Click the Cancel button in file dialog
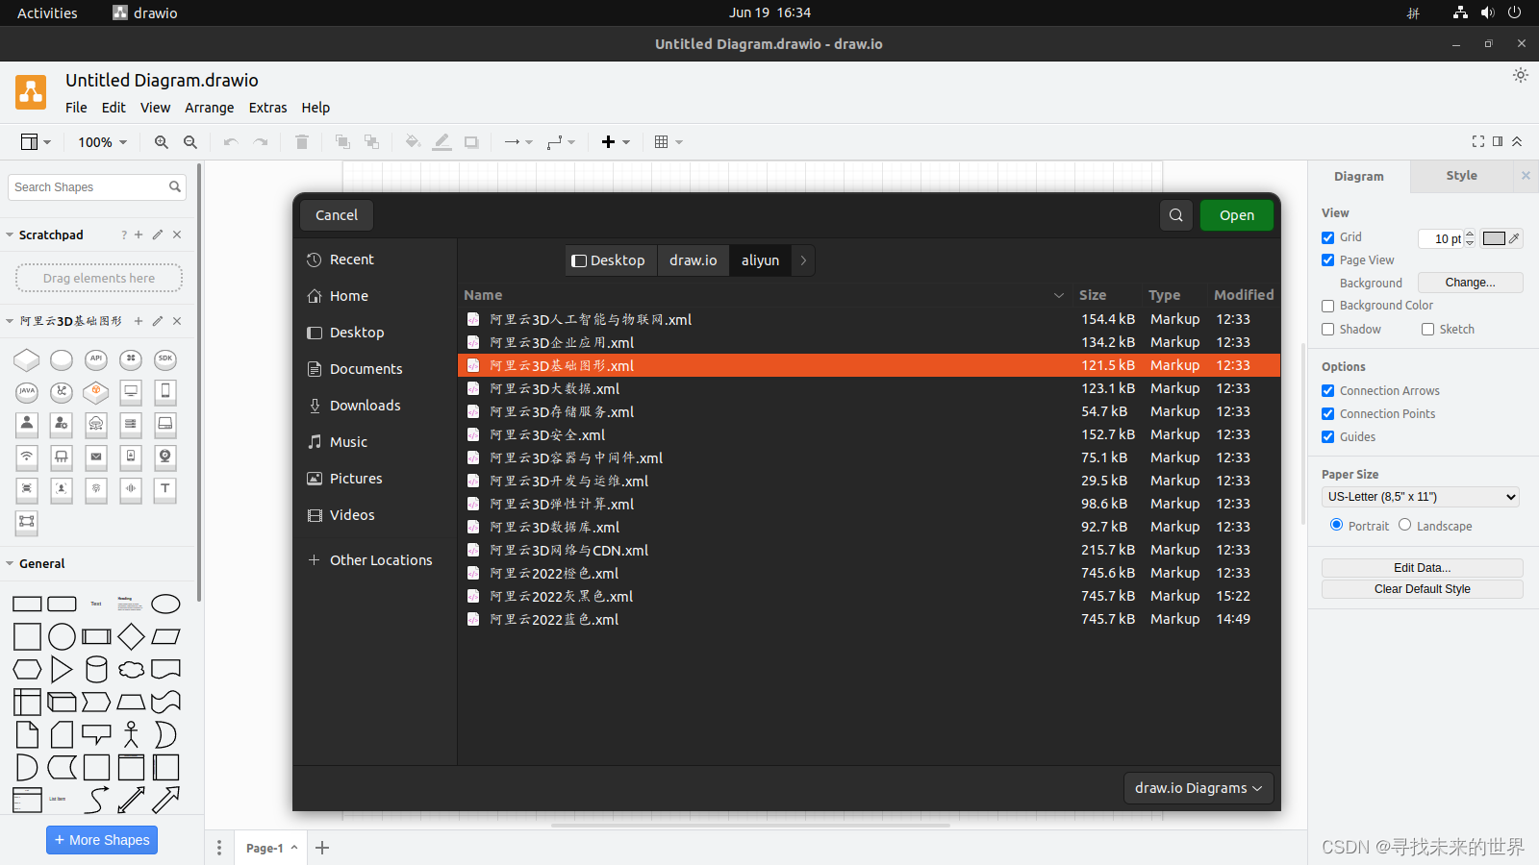This screenshot has height=865, width=1539. coord(337,215)
